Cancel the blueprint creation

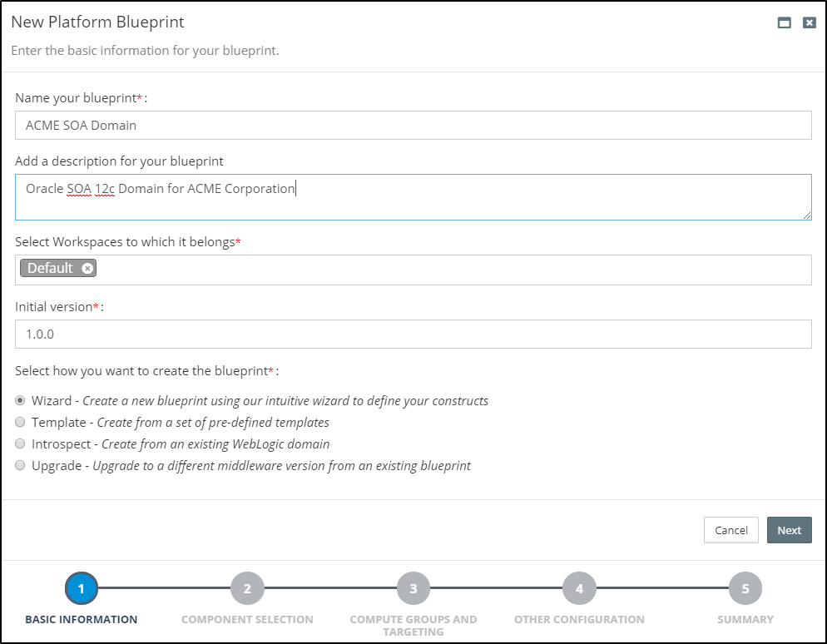[730, 530]
